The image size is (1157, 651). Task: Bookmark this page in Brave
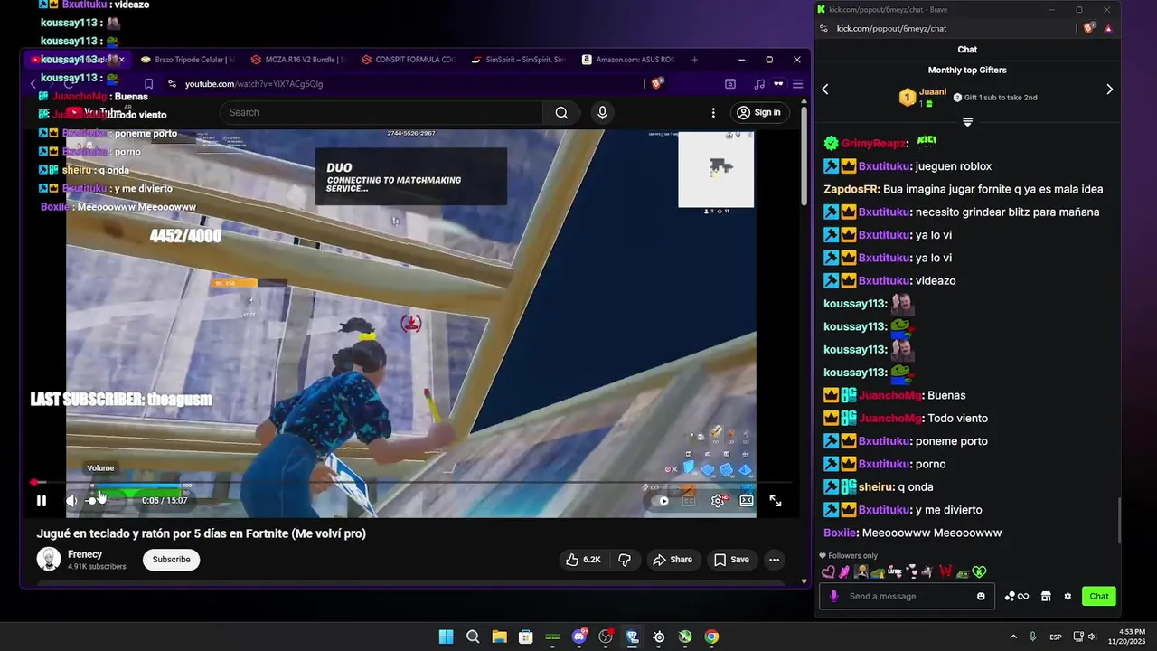(149, 84)
